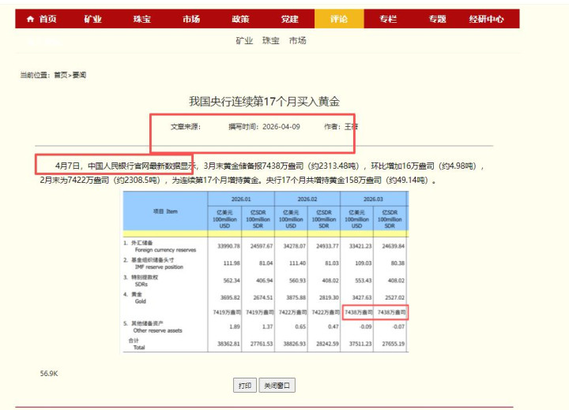The height and width of the screenshot is (410, 569).
Task: Open 矿业 in the red navigation bar
Action: [92, 19]
